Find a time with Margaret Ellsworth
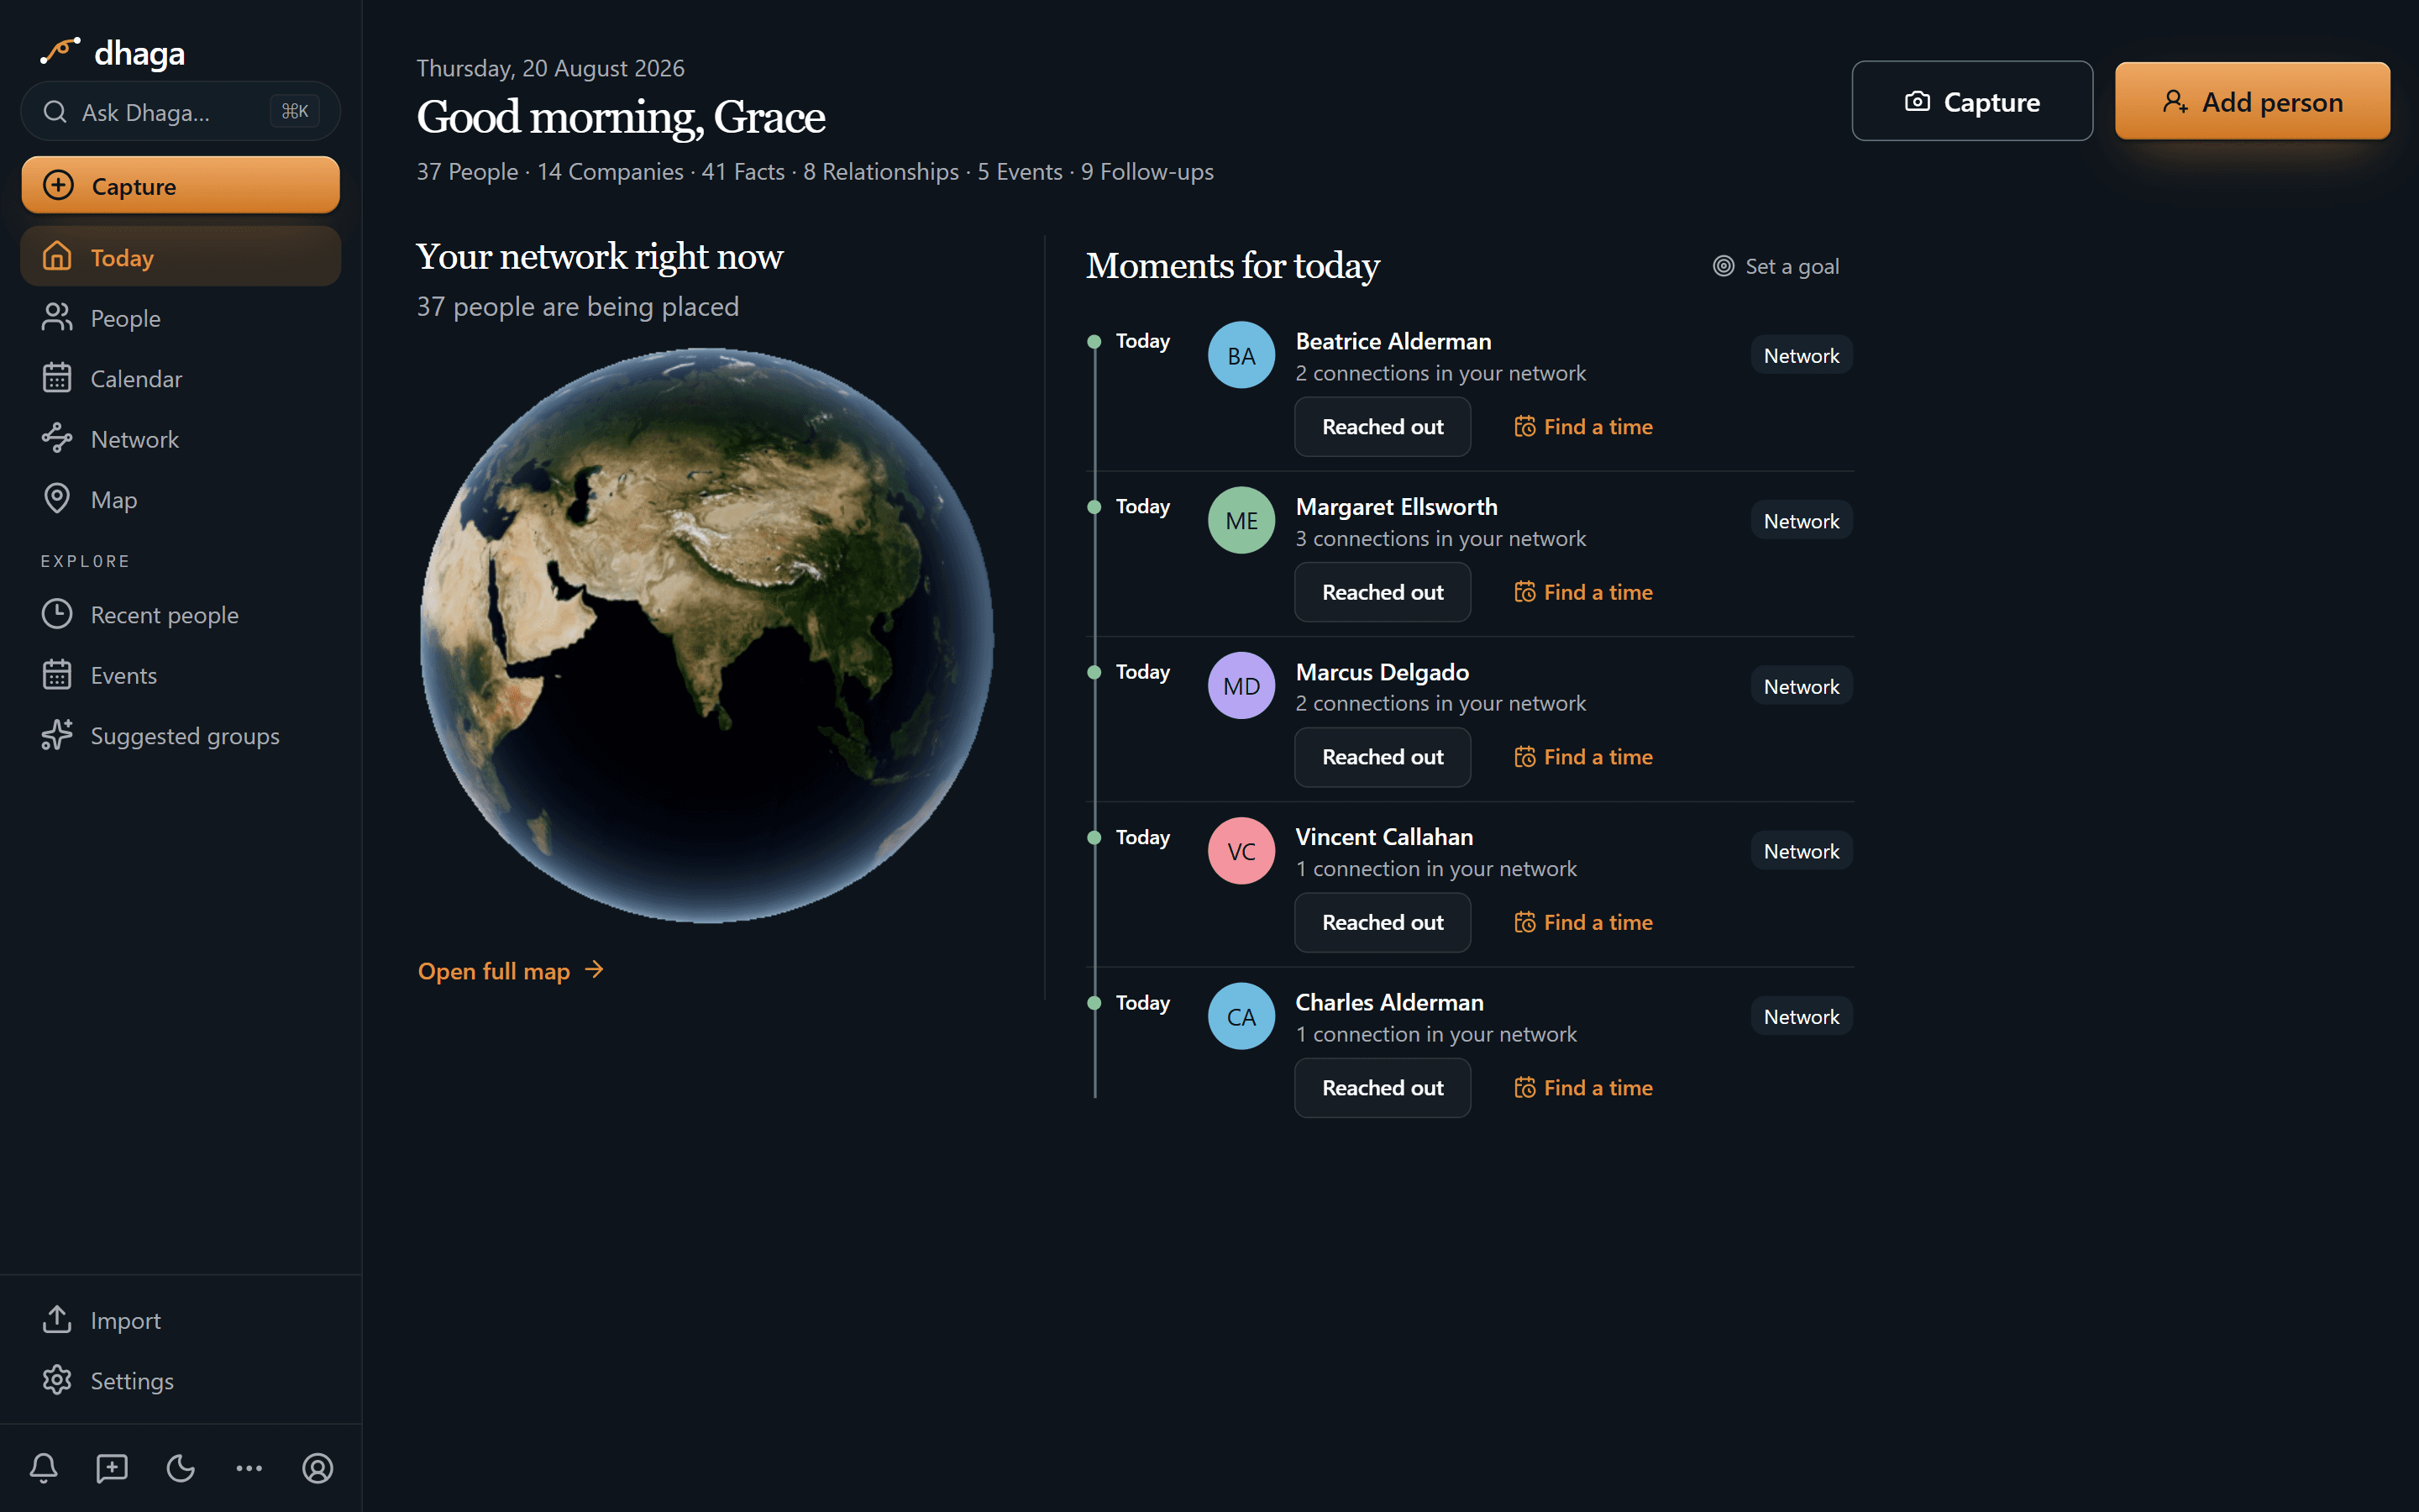2419x1512 pixels. [x=1583, y=592]
